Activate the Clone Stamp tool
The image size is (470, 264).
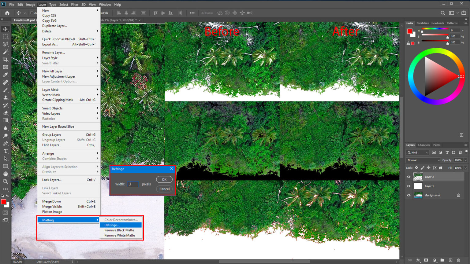pos(5,97)
